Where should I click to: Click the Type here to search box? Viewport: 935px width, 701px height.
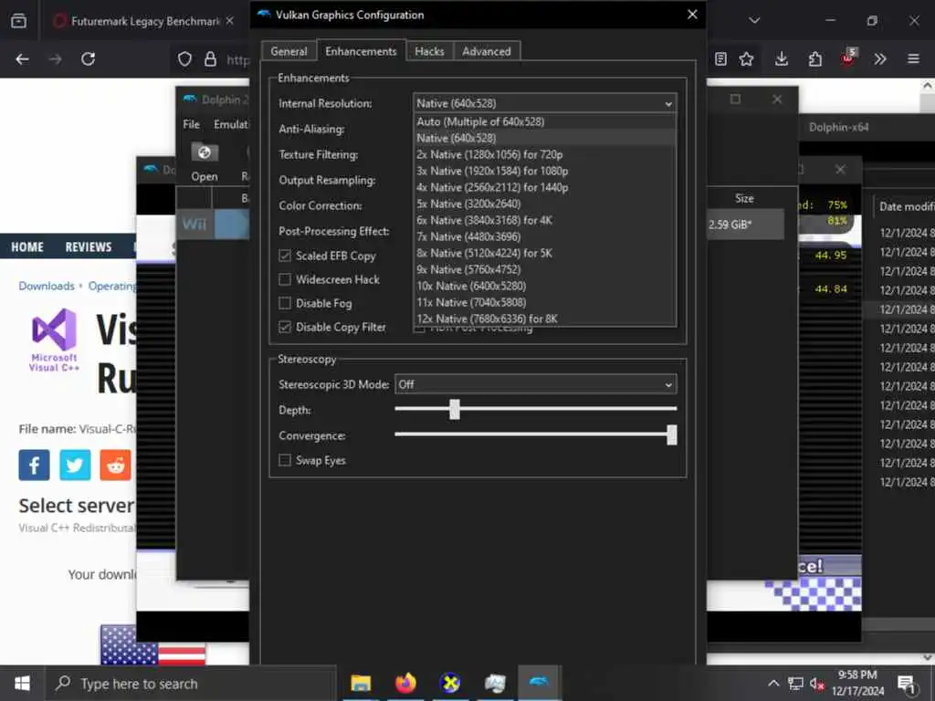point(191,684)
